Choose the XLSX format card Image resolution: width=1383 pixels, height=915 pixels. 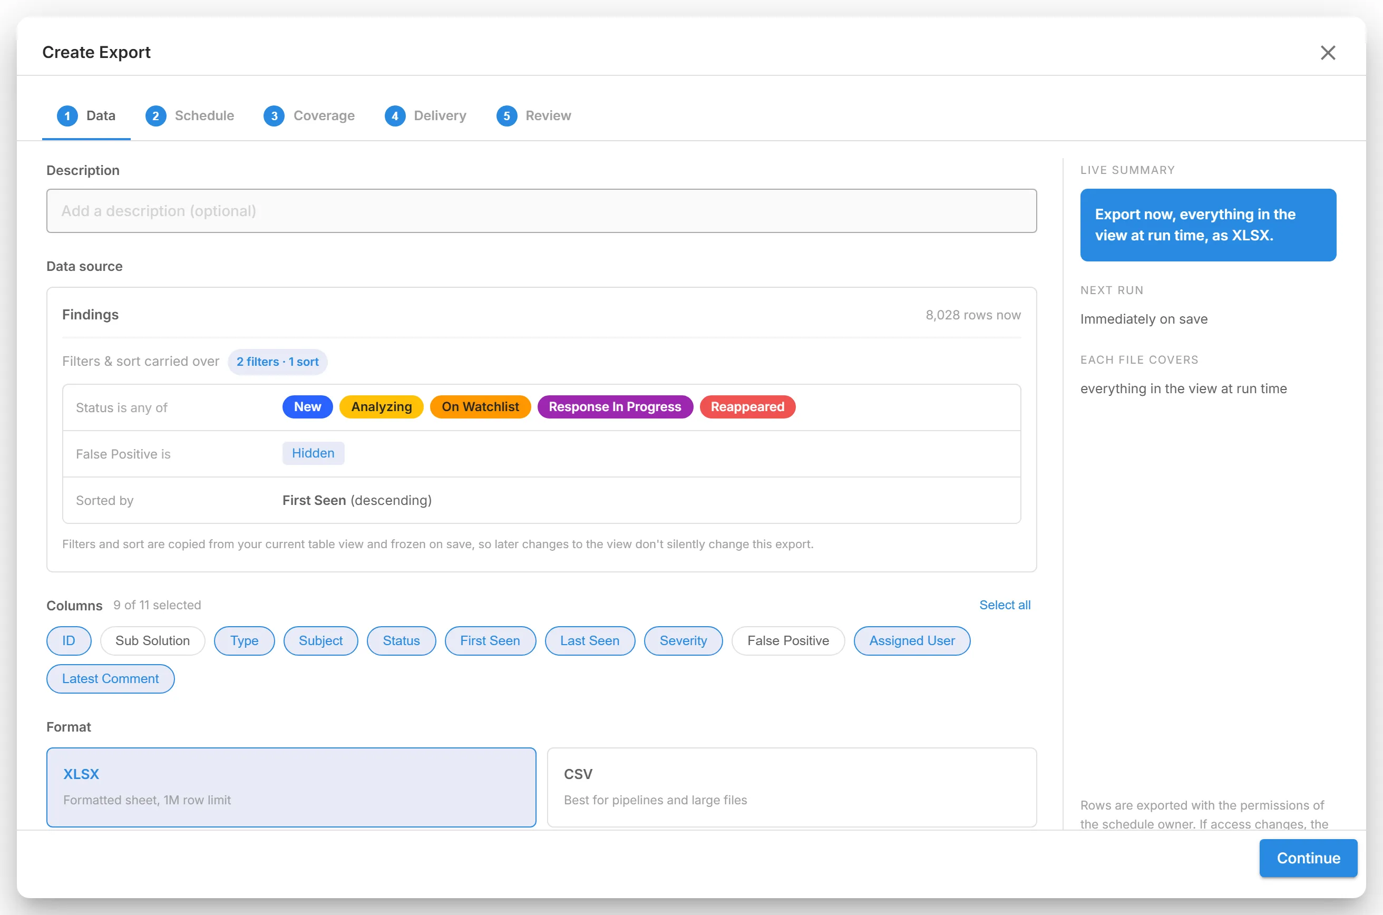pos(291,787)
